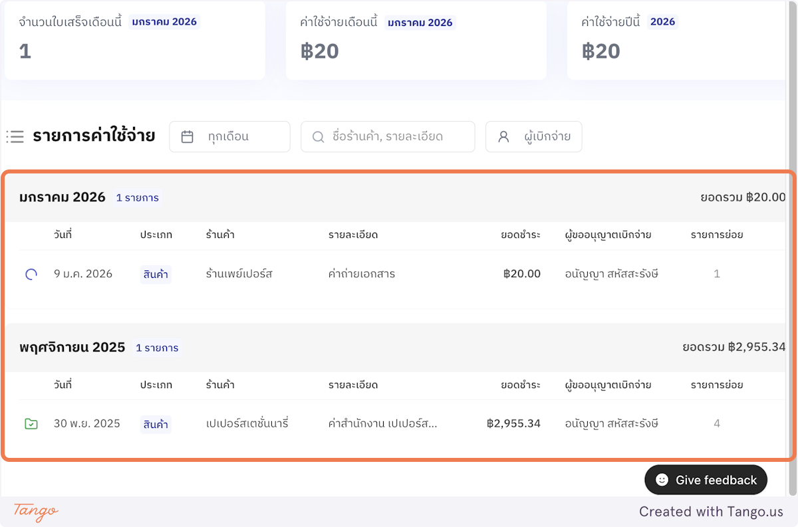The image size is (798, 527).
Task: Click the list icon beside รายการค่าใช้จ่าย
Action: 15,137
